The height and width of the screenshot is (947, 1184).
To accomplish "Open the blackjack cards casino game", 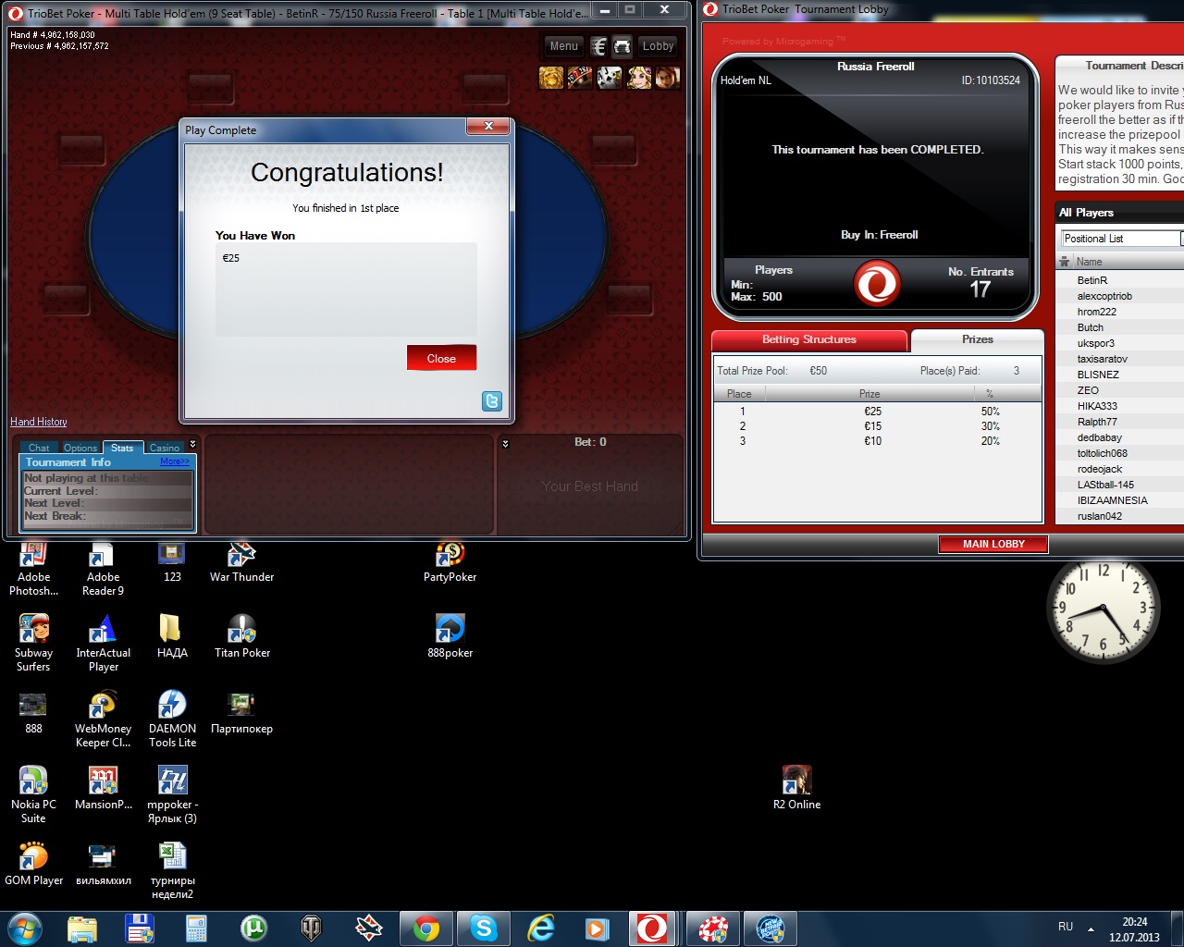I will pos(610,78).
